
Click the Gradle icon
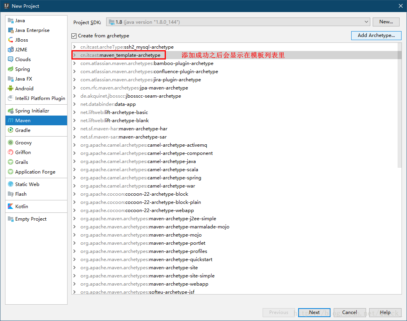click(11, 130)
